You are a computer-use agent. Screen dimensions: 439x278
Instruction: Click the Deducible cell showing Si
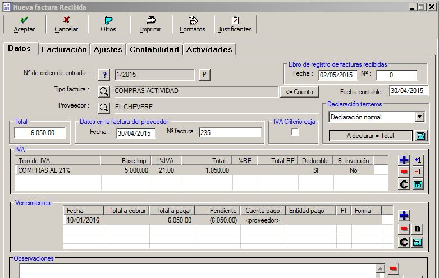coord(315,170)
